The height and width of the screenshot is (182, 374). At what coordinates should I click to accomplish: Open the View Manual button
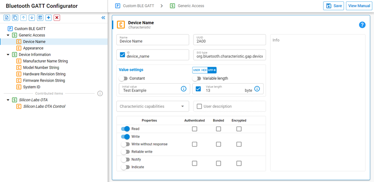359,6
